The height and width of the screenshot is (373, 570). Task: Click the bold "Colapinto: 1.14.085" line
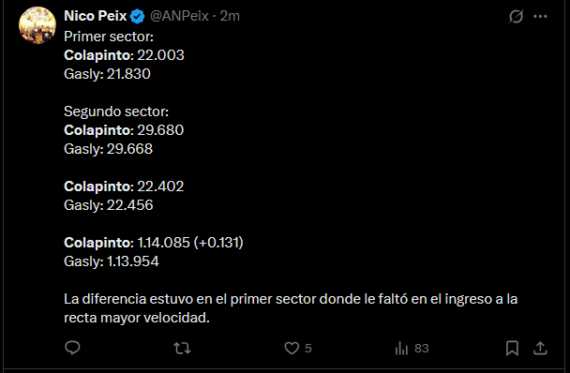coord(127,243)
